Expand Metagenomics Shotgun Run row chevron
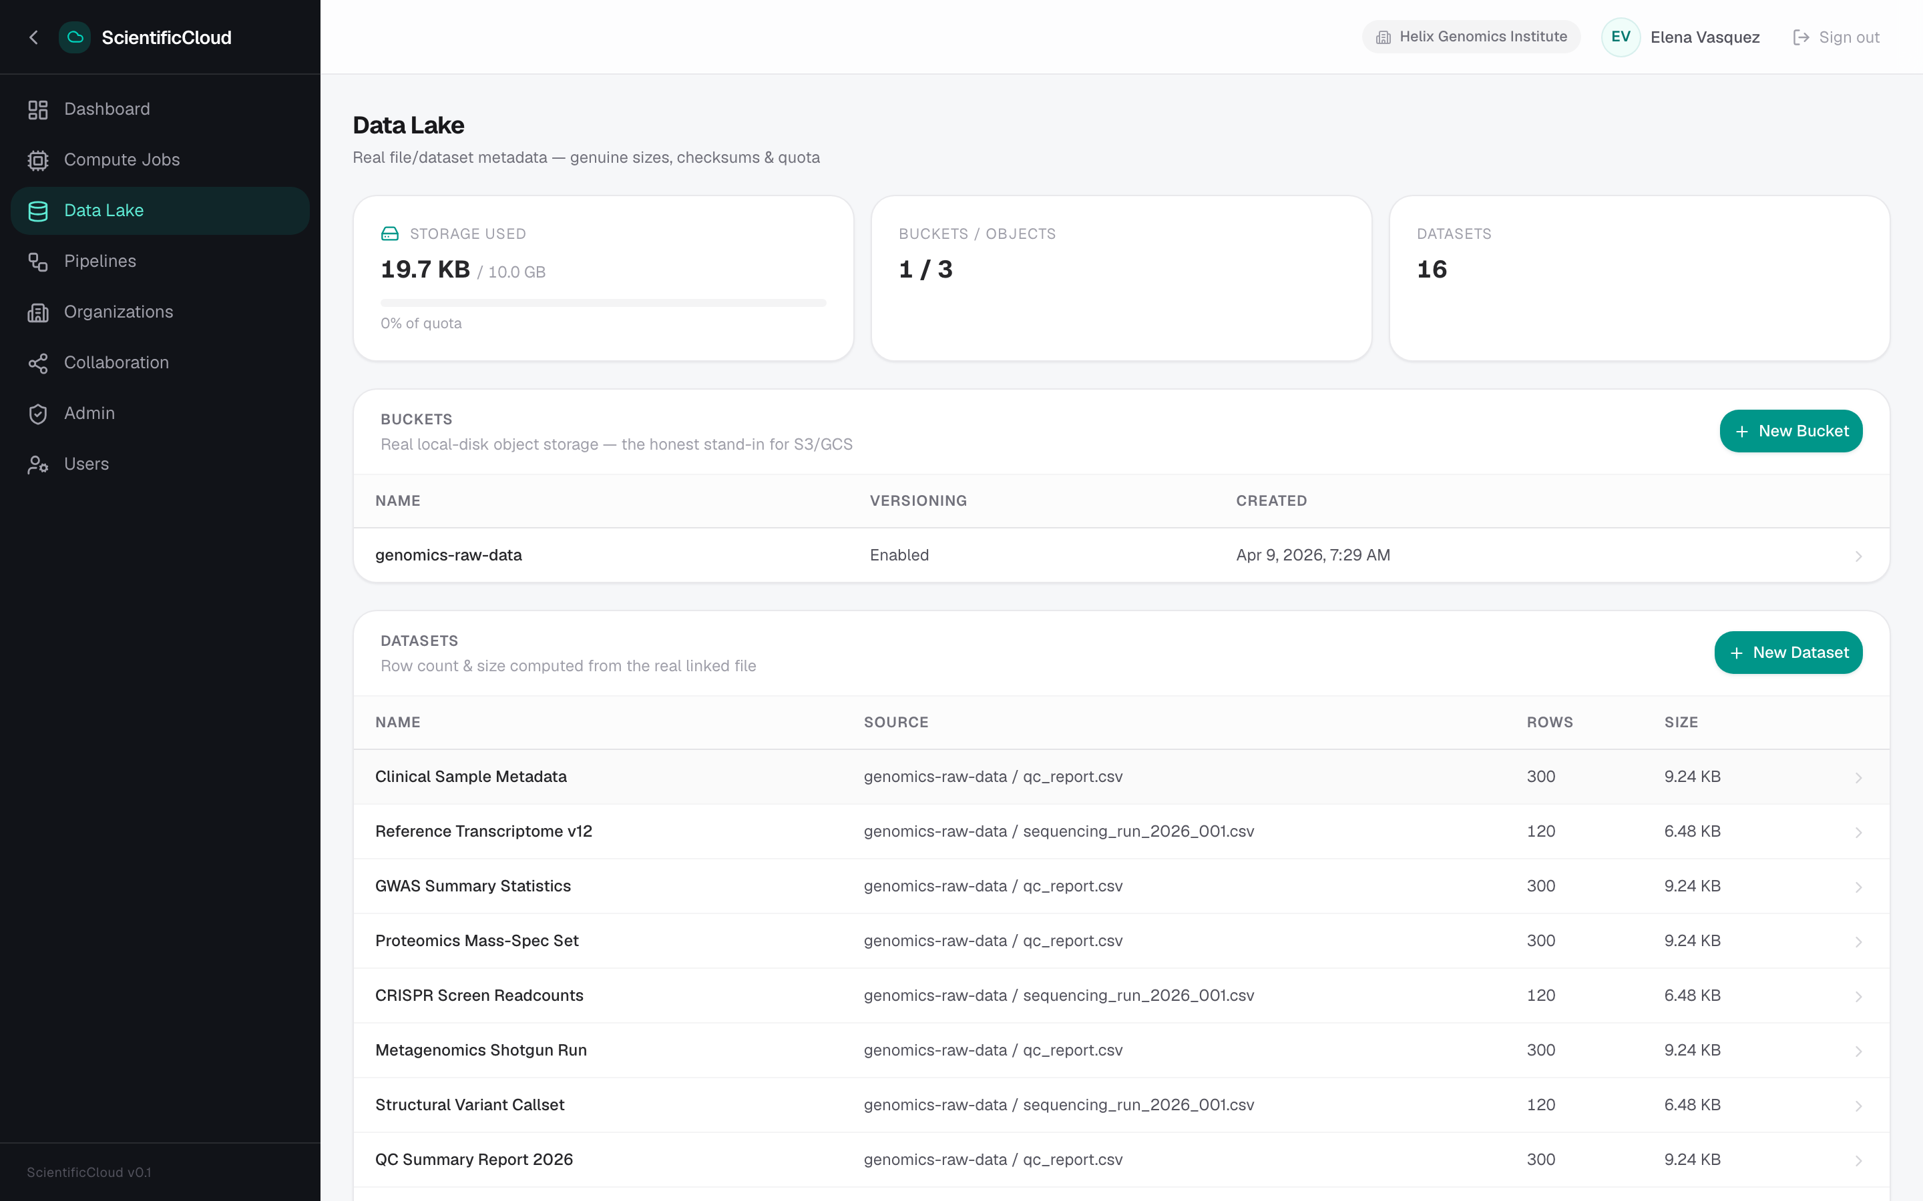Screen dimensions: 1923x1201 tap(1858, 1052)
